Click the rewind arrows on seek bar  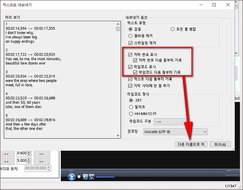[x=71, y=170]
